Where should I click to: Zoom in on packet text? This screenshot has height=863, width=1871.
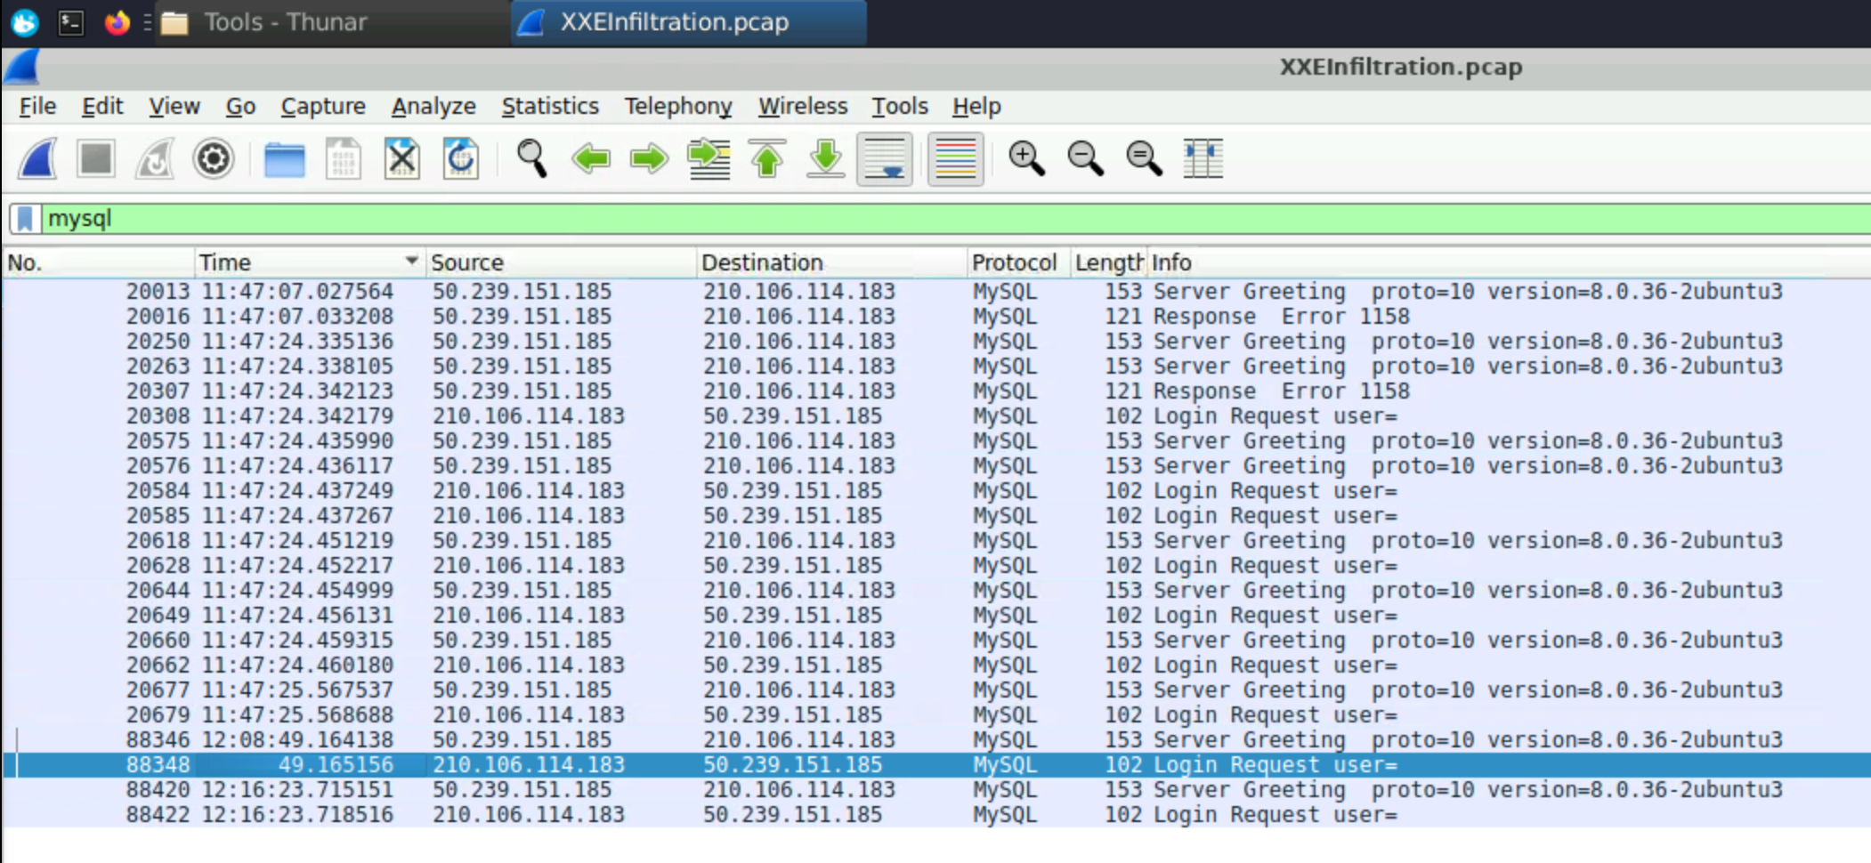click(1026, 159)
